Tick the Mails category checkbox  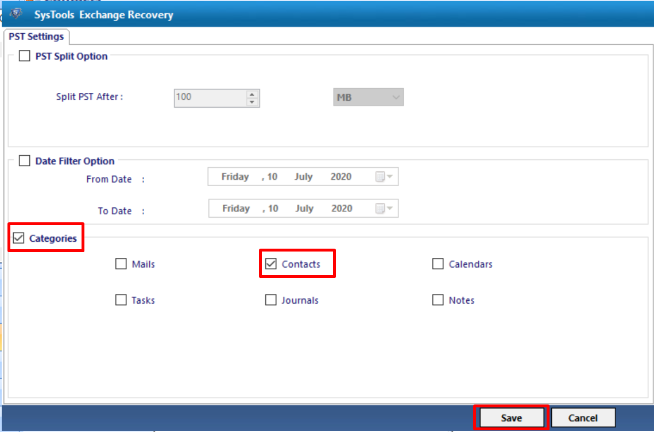coord(121,264)
